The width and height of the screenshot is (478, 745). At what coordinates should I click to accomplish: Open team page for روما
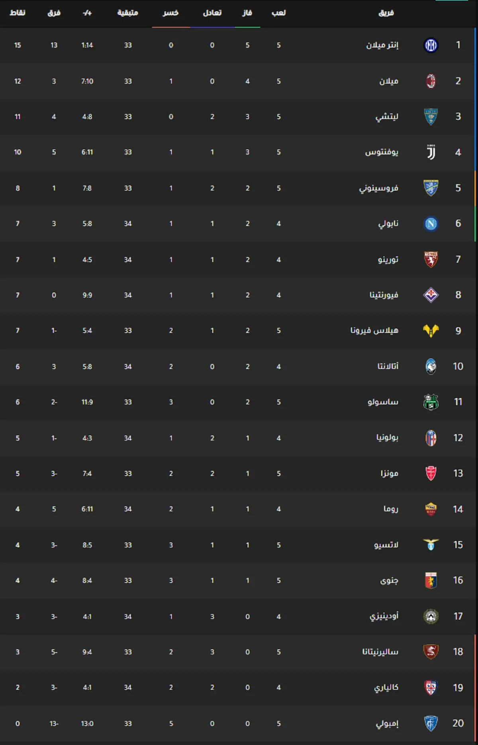391,509
